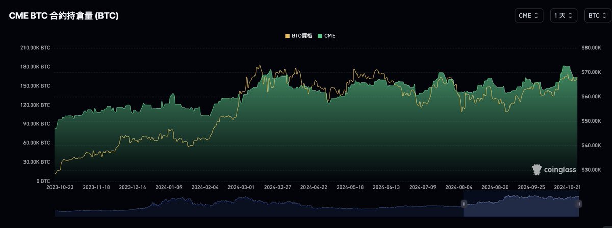Click the $80.00K price axis label

(592, 48)
